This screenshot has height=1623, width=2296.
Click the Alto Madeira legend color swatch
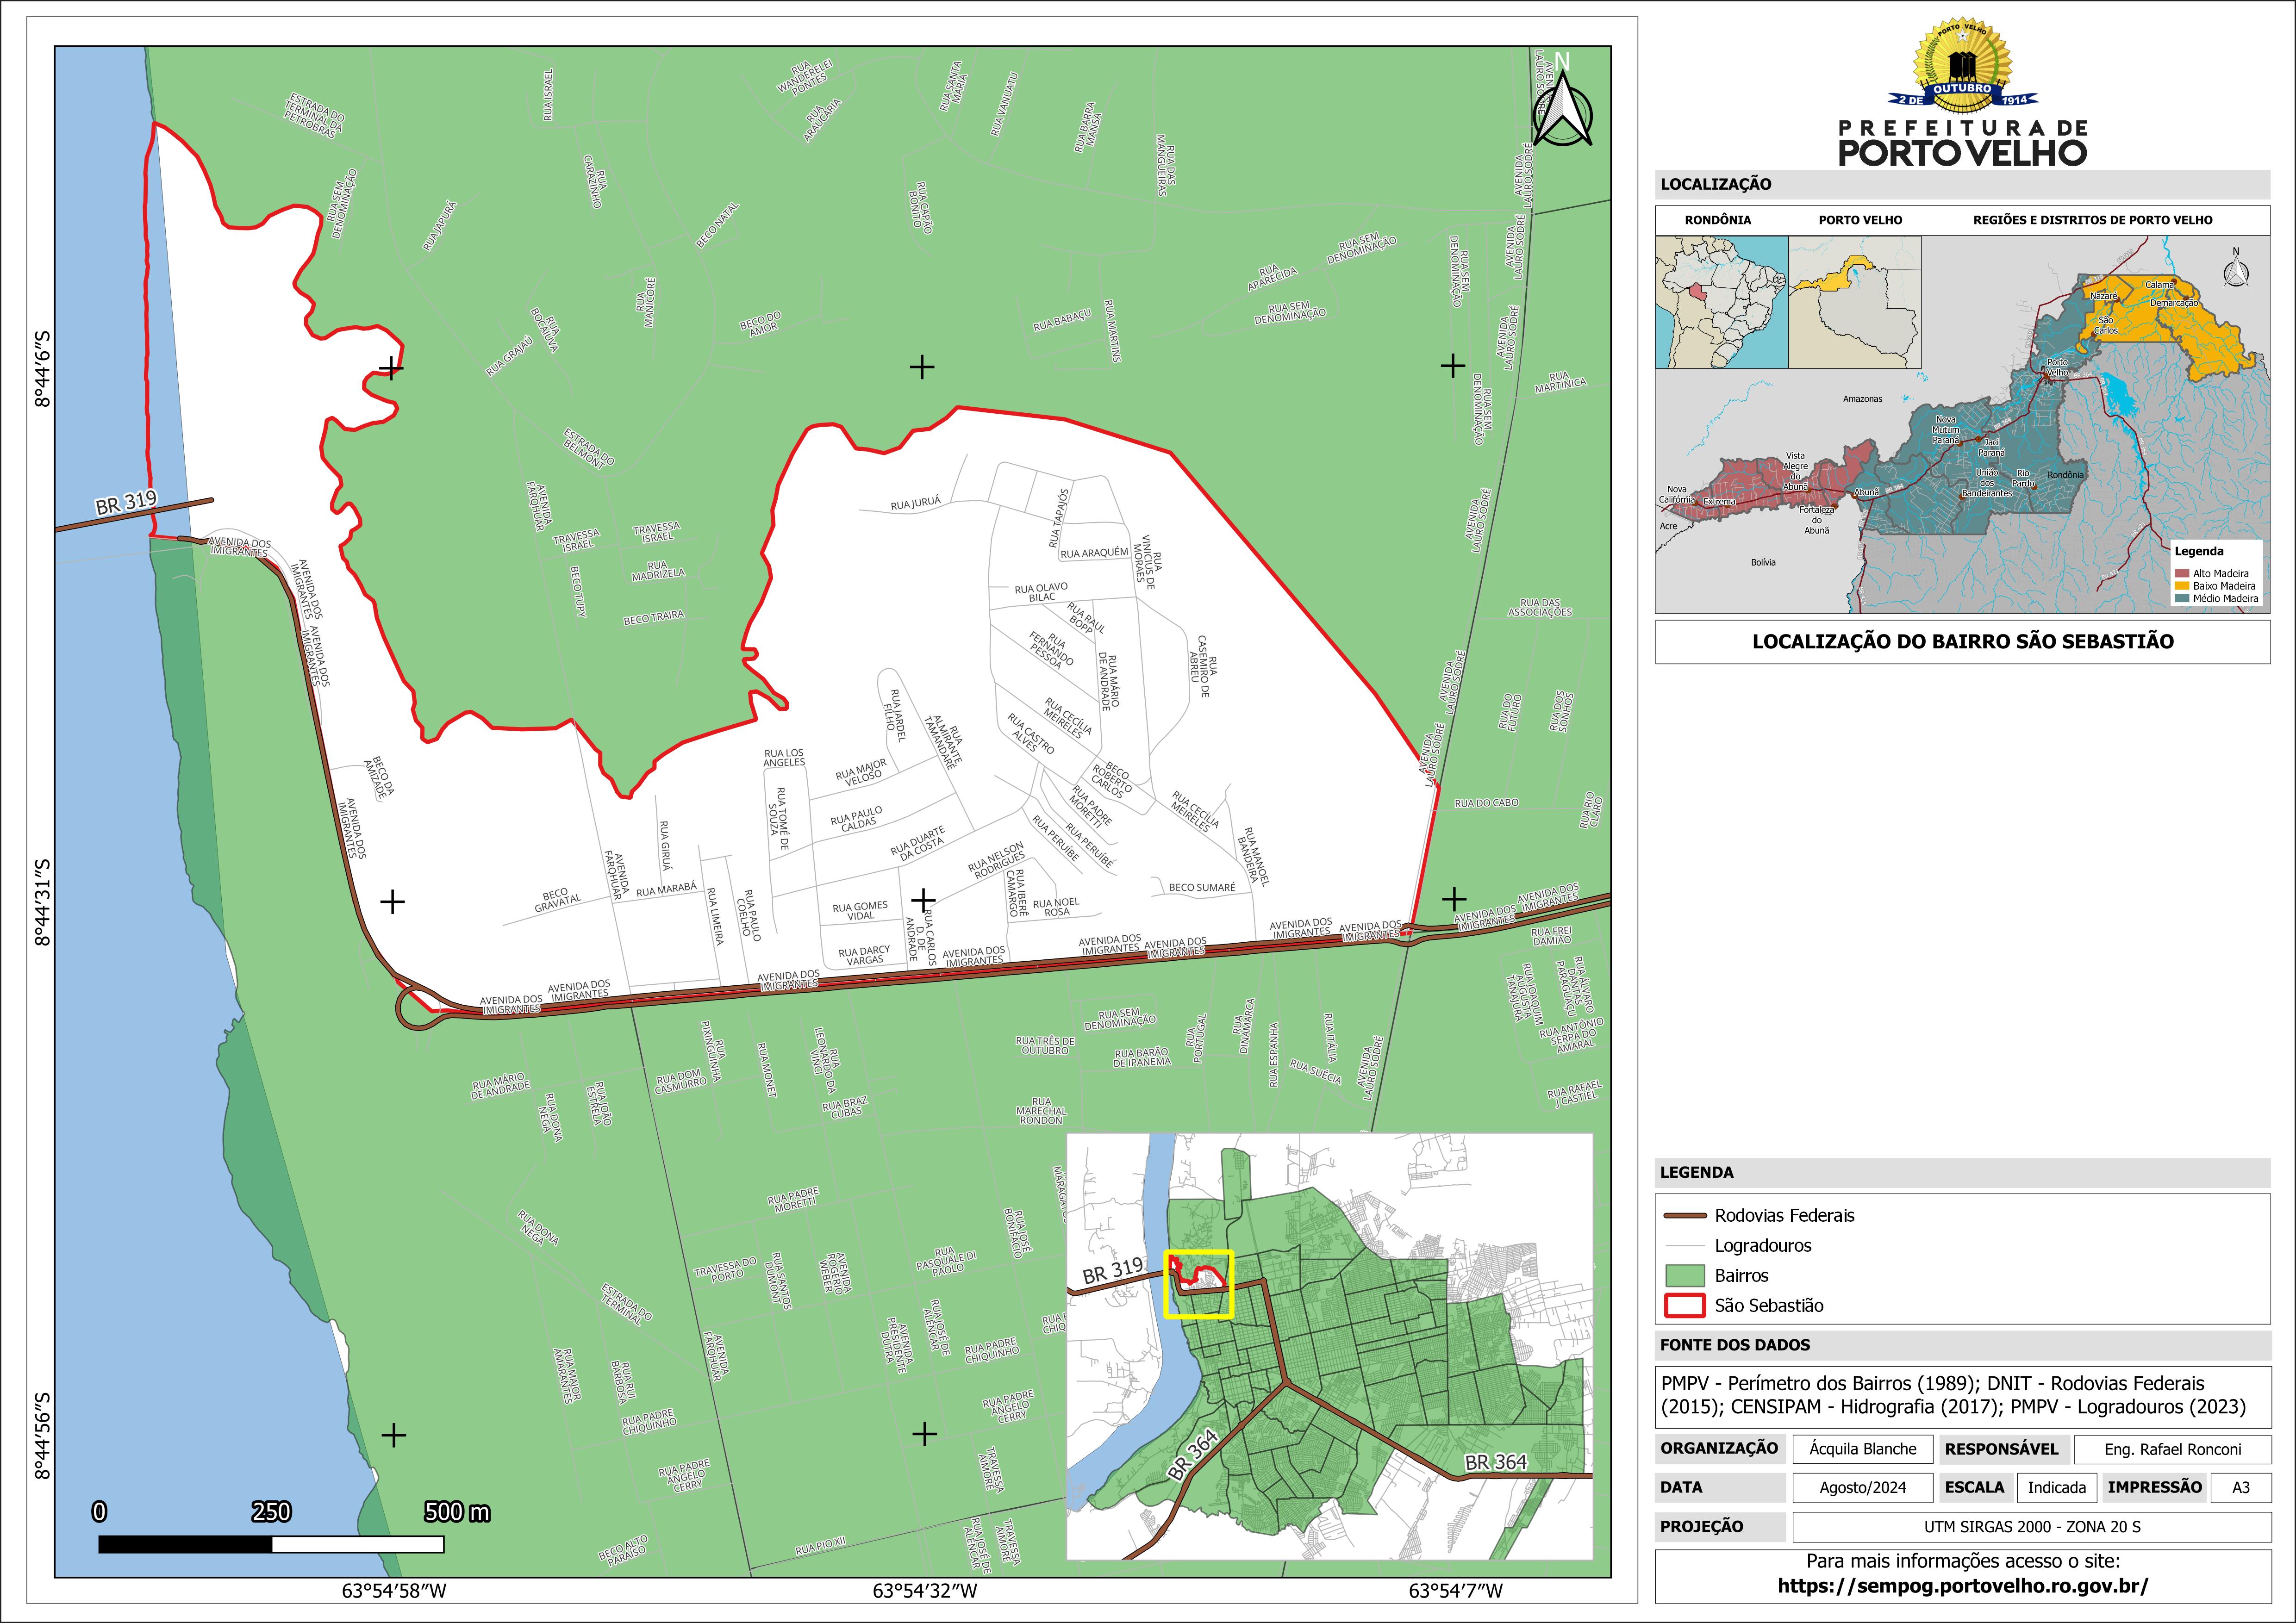[2182, 573]
